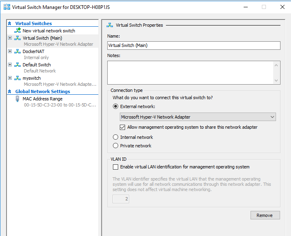The width and height of the screenshot is (291, 236).
Task: Expand the myswitch tree node
Action: [x=10, y=78]
